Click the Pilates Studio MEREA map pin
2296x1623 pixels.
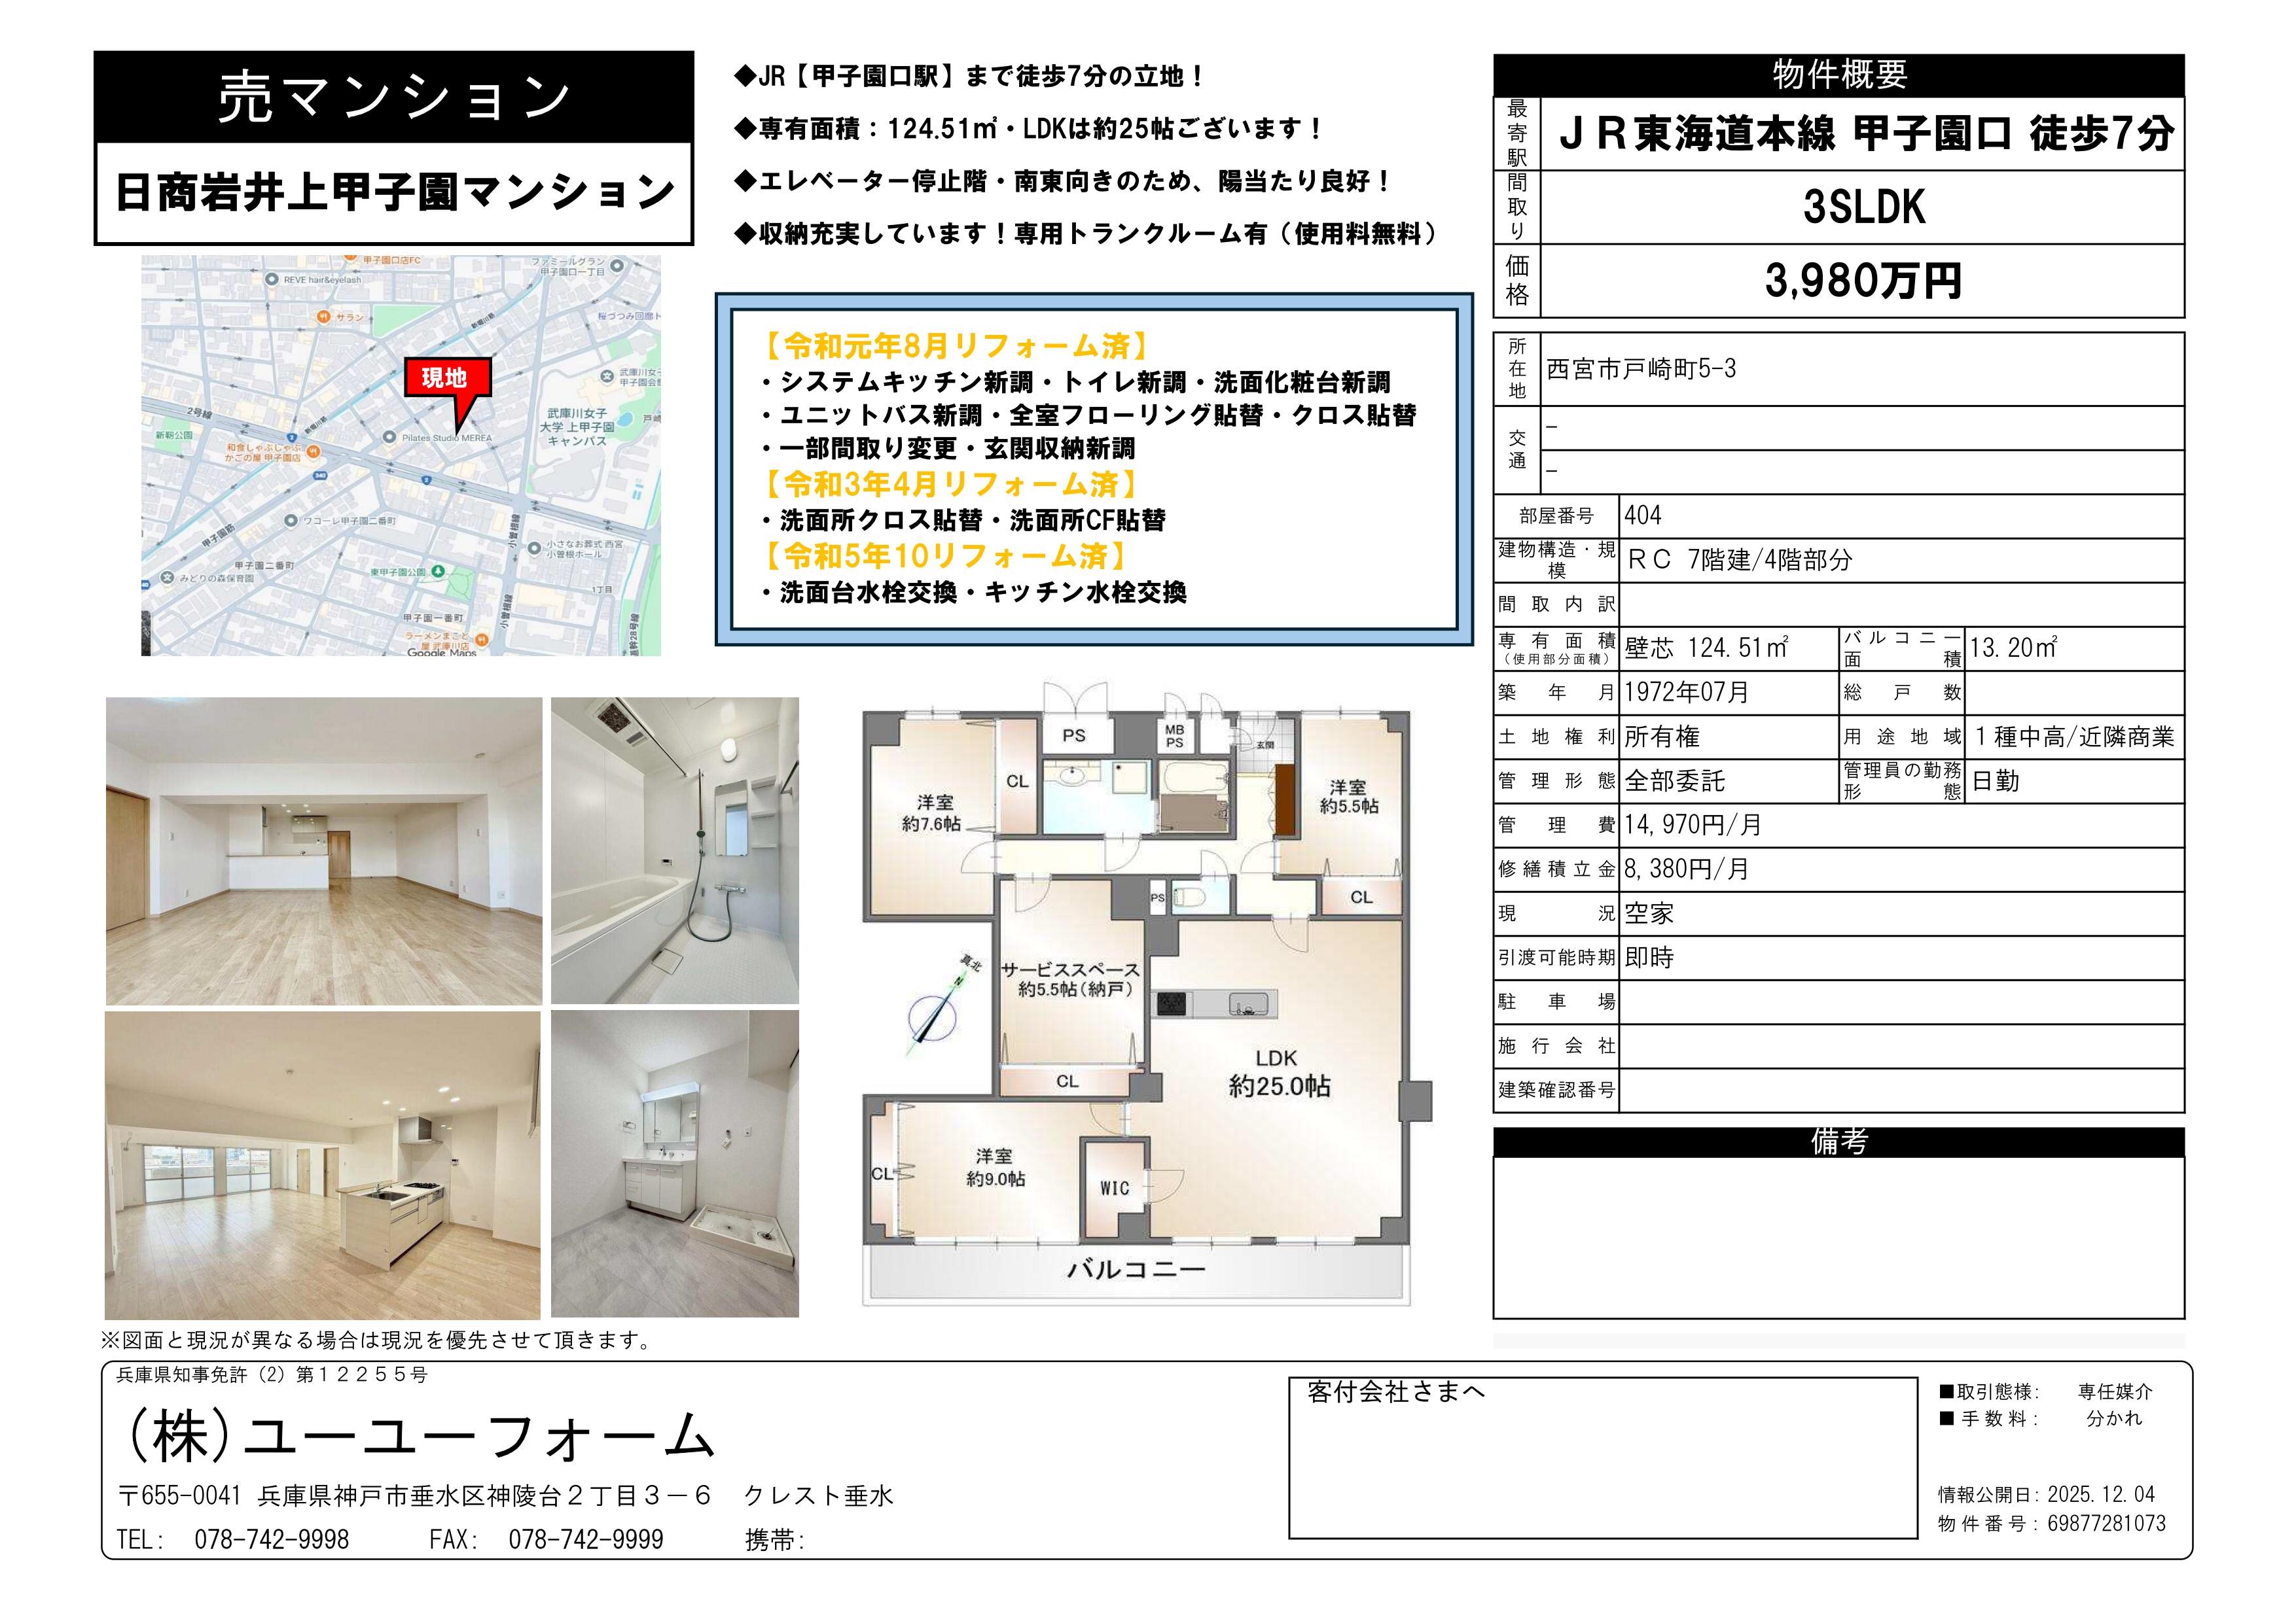coord(389,438)
